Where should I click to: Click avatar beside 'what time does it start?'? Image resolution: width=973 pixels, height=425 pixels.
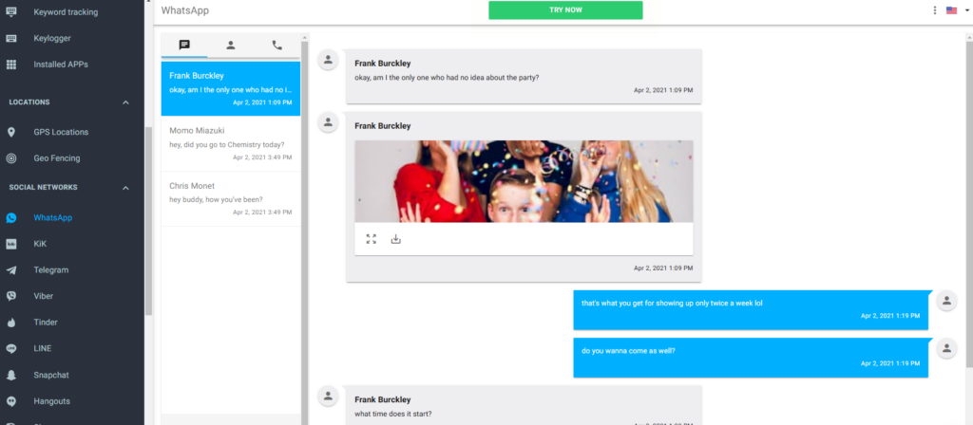(x=328, y=396)
